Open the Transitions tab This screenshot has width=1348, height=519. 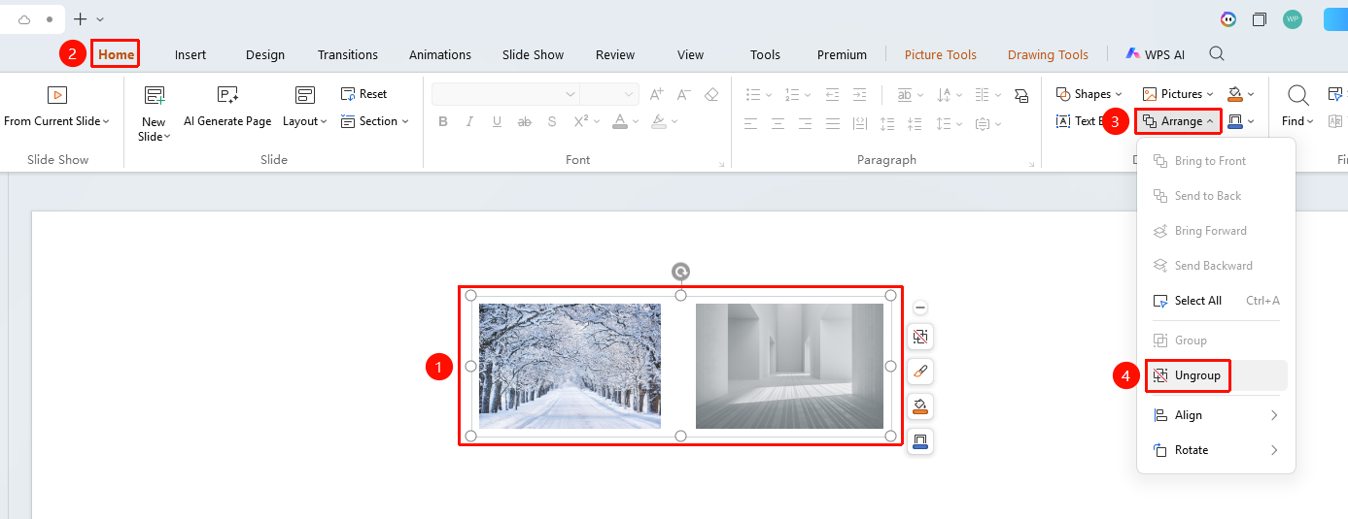point(348,54)
